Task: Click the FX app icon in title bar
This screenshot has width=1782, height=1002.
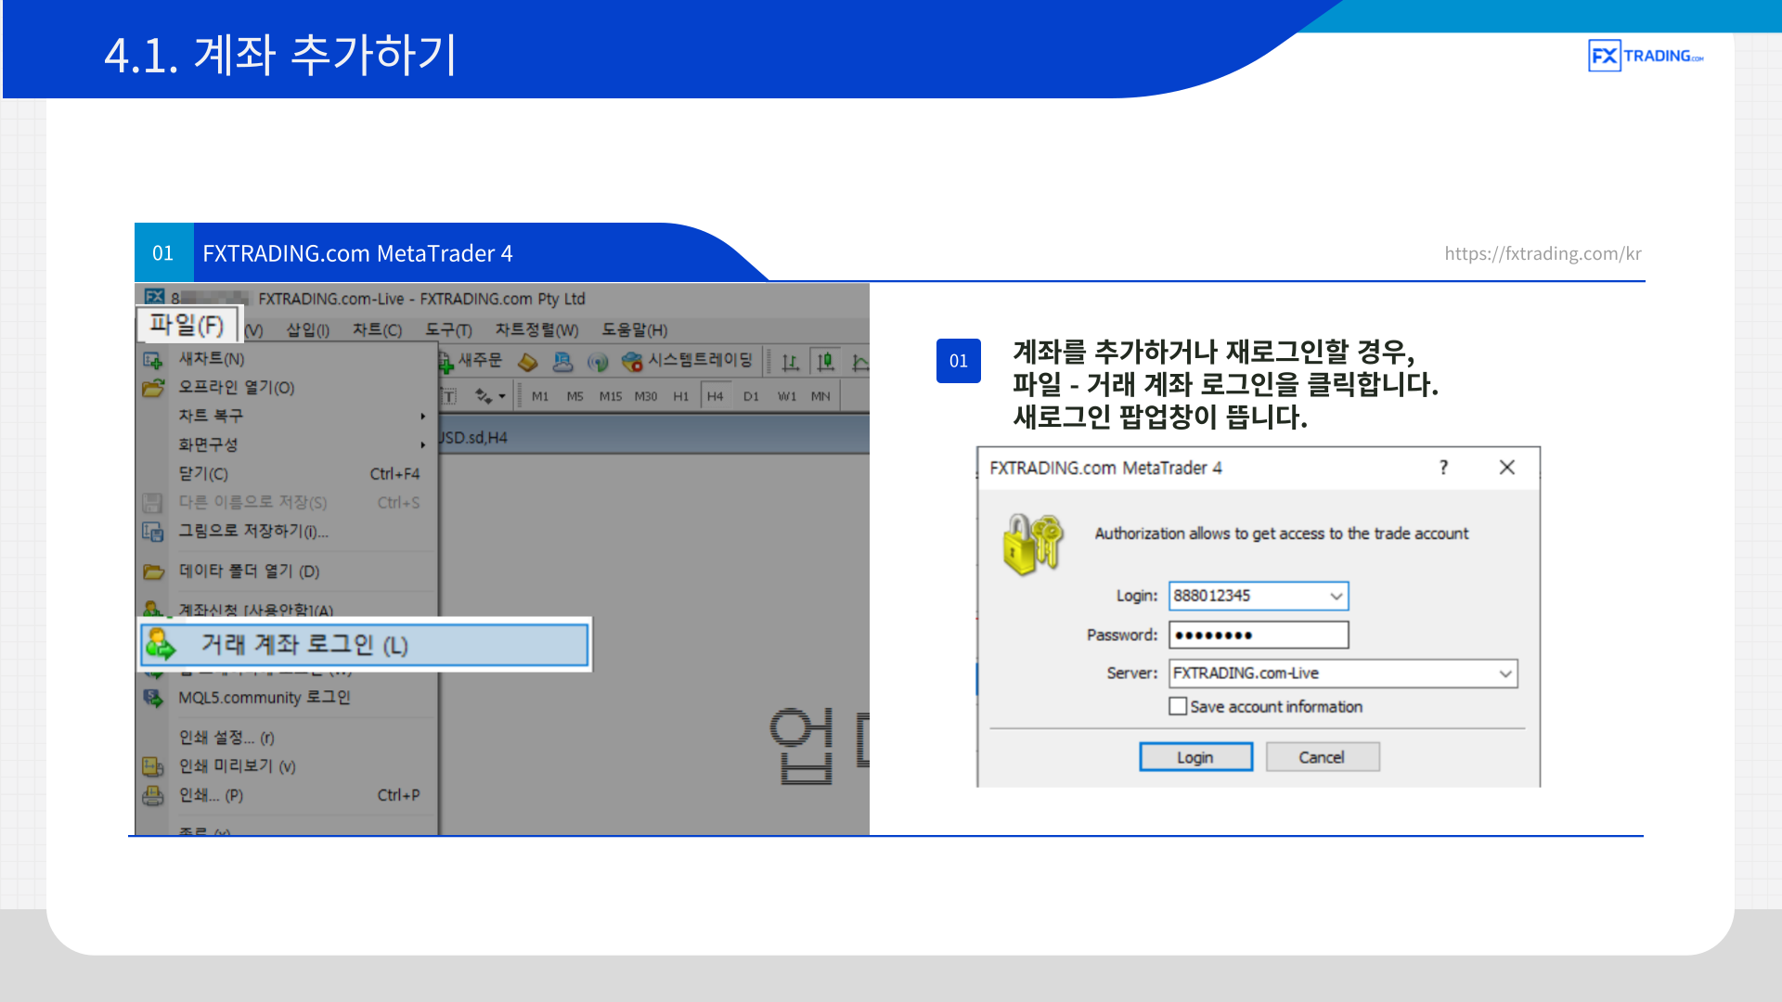Action: [154, 297]
